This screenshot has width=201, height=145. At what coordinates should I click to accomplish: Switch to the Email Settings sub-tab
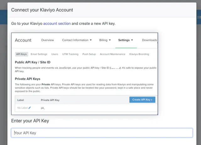click(39, 54)
